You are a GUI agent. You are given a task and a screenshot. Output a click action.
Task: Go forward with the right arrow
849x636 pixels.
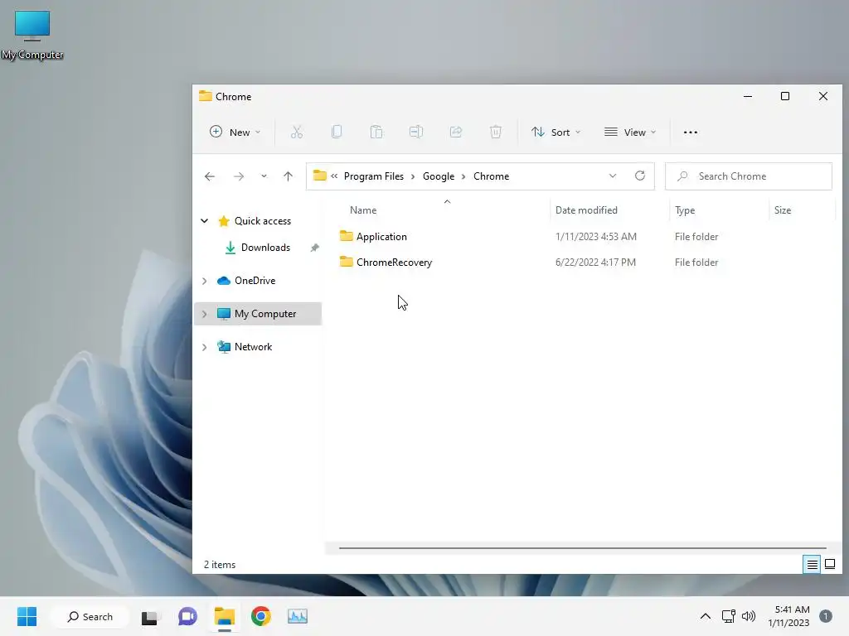[239, 176]
